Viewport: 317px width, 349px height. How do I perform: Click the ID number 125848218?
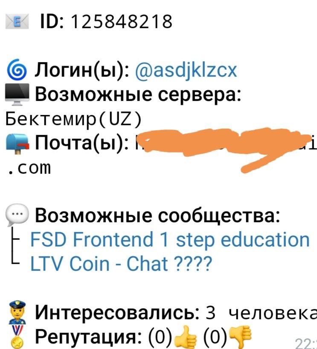(x=122, y=22)
